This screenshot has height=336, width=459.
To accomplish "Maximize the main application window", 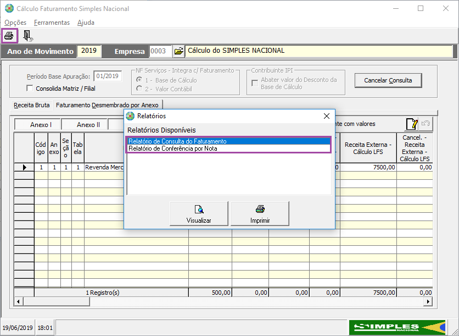I will pos(421,8).
